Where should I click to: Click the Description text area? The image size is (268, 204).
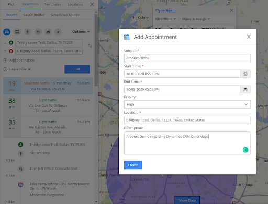pos(187,143)
